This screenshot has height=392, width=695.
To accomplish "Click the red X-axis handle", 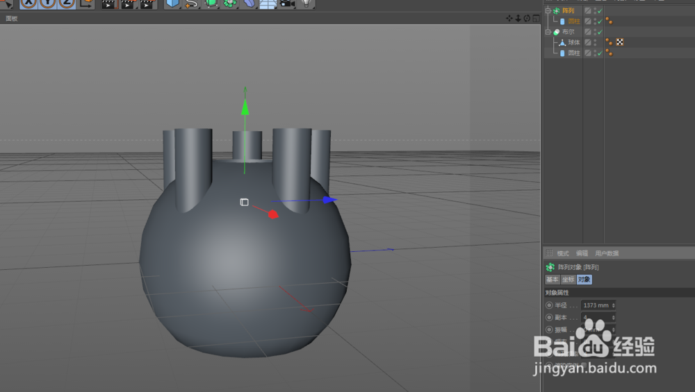I will pyautogui.click(x=273, y=214).
